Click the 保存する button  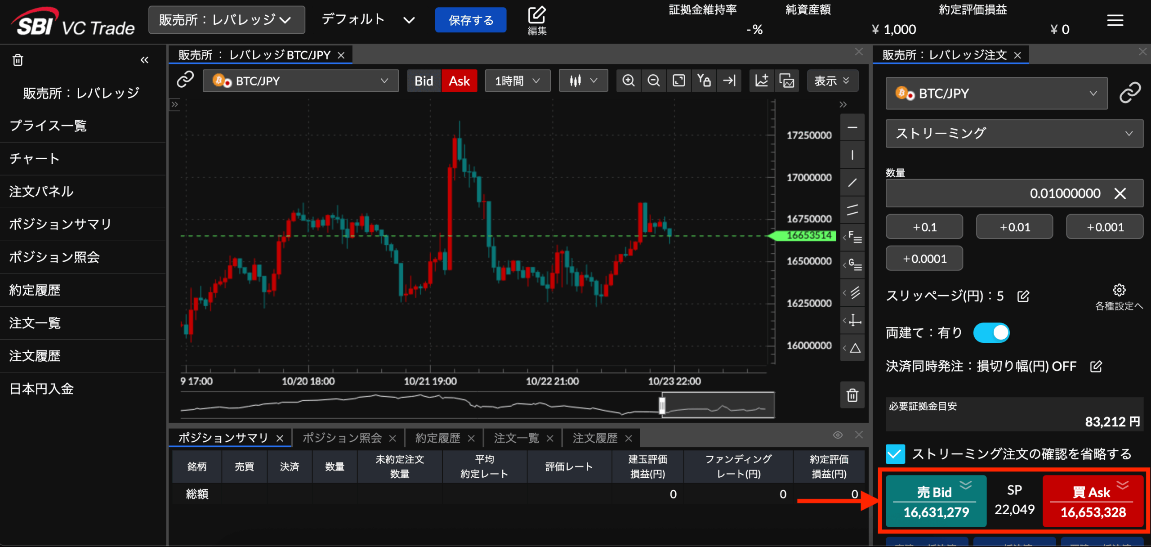[470, 20]
